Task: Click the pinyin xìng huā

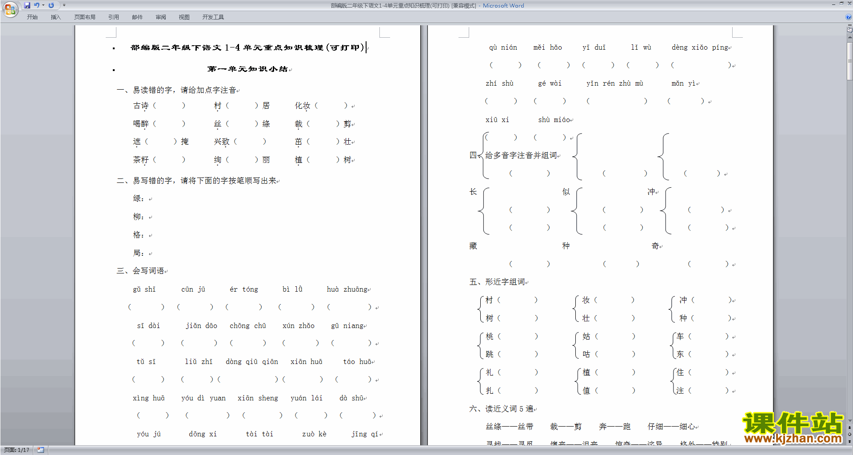Action: point(149,398)
